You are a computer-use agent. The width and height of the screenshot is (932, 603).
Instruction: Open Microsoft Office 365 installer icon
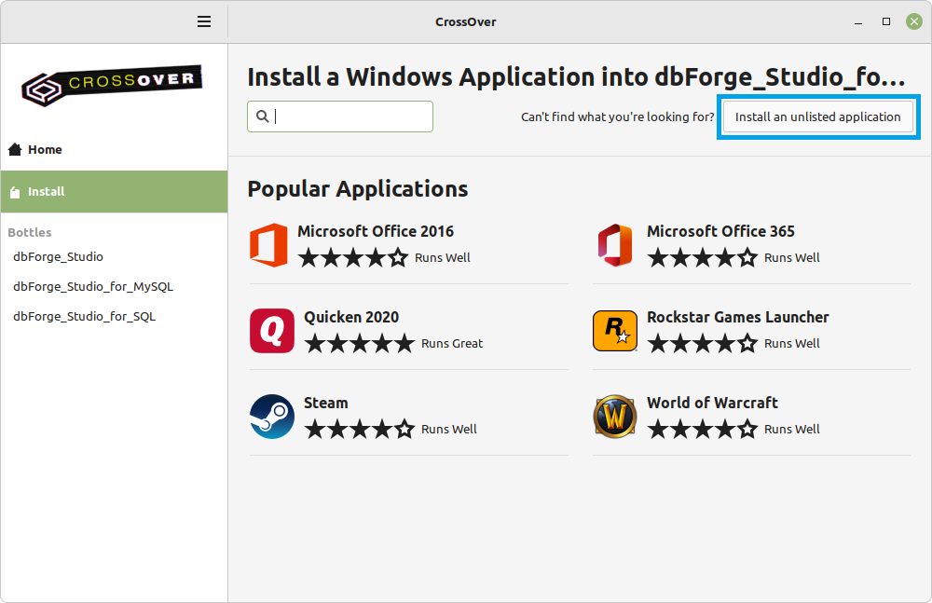pos(614,244)
